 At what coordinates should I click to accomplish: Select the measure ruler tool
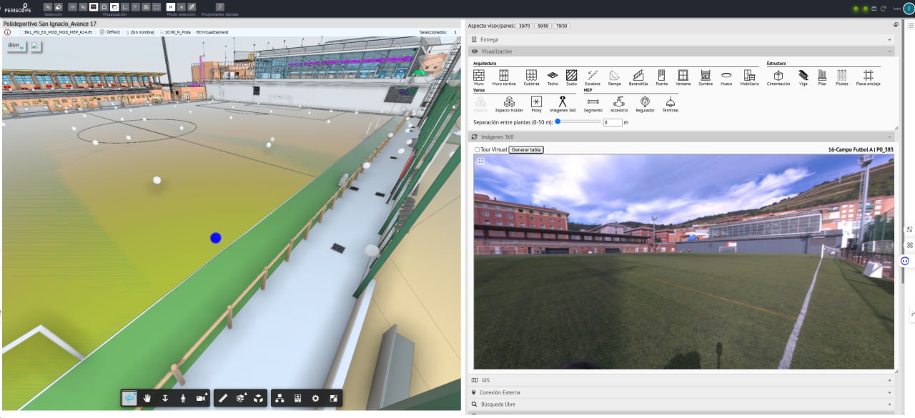(223, 399)
